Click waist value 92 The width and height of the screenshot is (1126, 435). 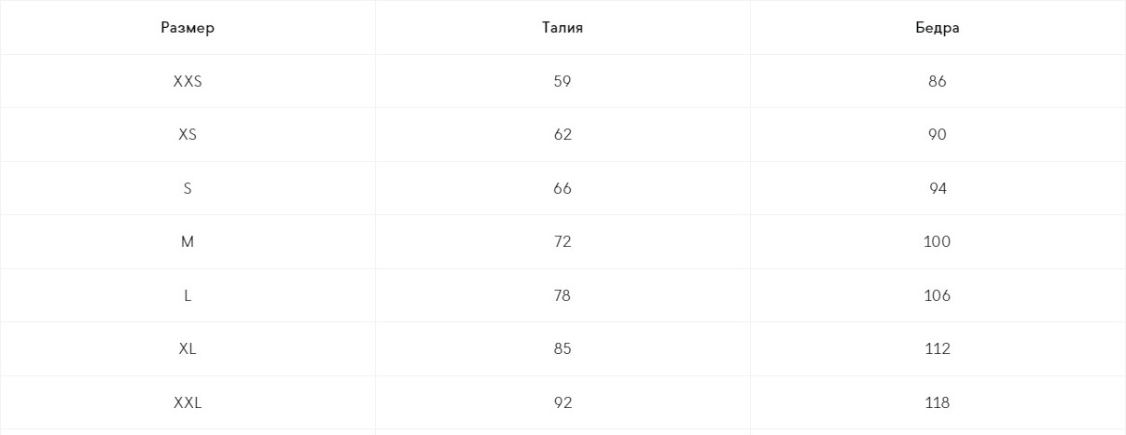[563, 402]
